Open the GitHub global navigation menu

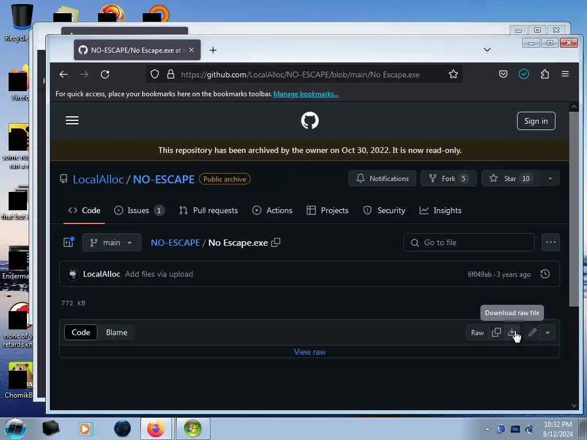(72, 120)
